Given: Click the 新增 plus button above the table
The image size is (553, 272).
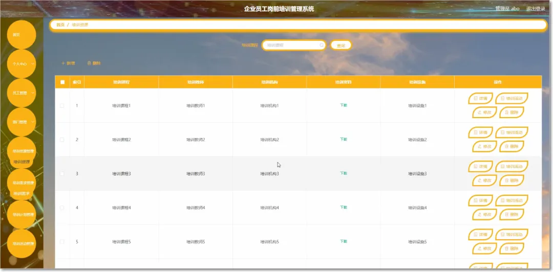Looking at the screenshot, I should click(x=68, y=63).
